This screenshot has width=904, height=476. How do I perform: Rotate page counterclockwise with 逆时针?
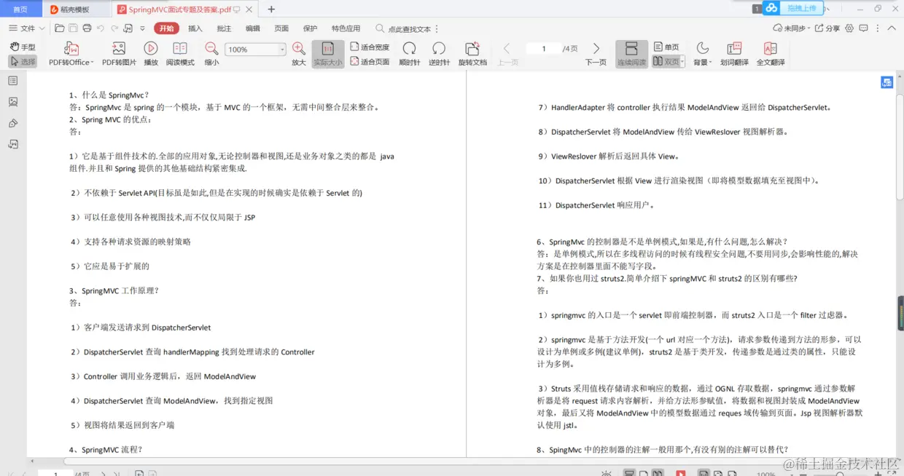(x=439, y=53)
